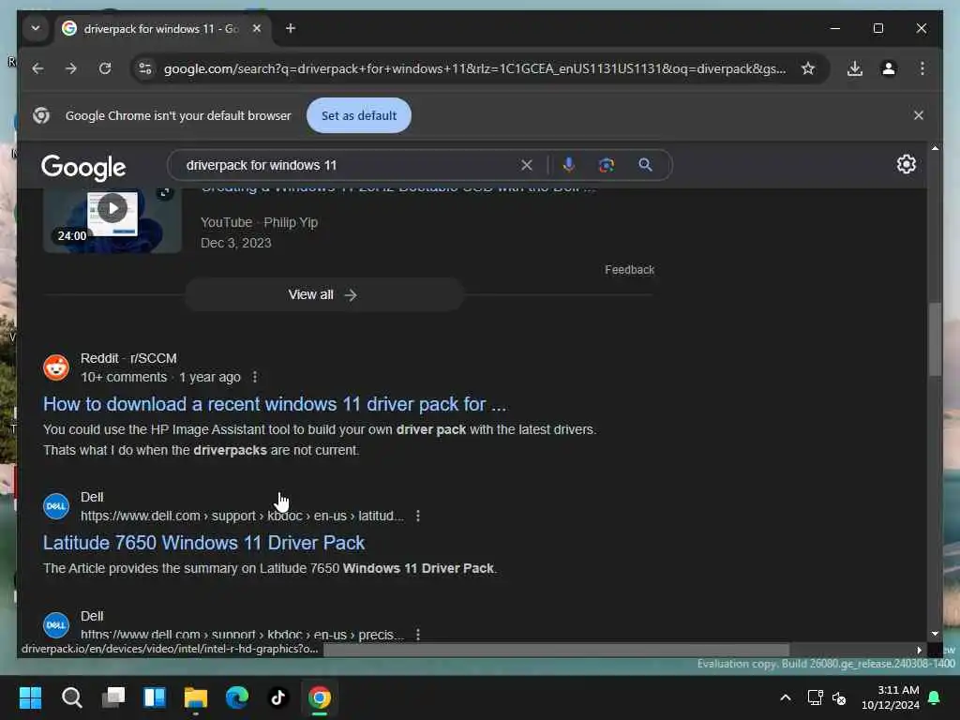Image resolution: width=960 pixels, height=720 pixels.
Task: Open Chrome three-dot menu
Action: (x=922, y=68)
